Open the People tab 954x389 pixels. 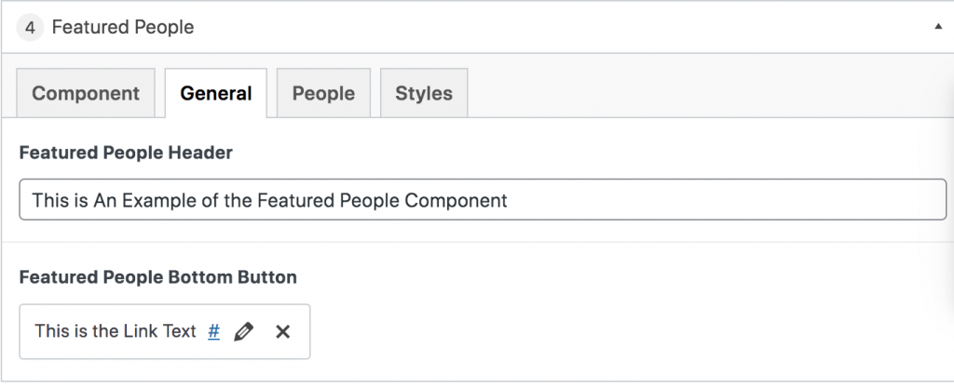pyautogui.click(x=323, y=93)
